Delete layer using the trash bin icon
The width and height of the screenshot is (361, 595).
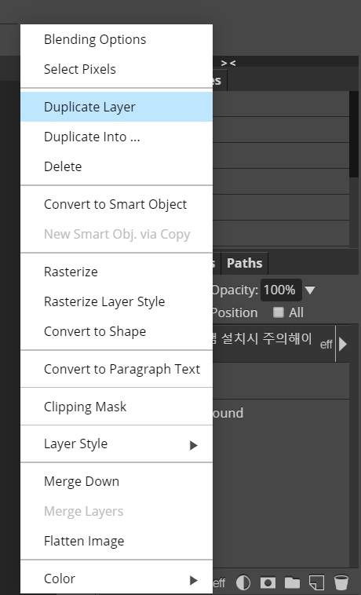click(x=341, y=582)
